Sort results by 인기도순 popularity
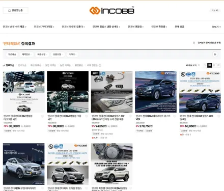The image size is (224, 191). point(22,65)
